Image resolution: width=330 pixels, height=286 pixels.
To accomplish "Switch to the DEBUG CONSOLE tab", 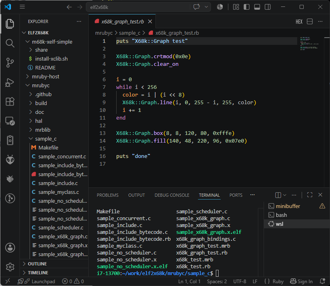I will pos(172,195).
